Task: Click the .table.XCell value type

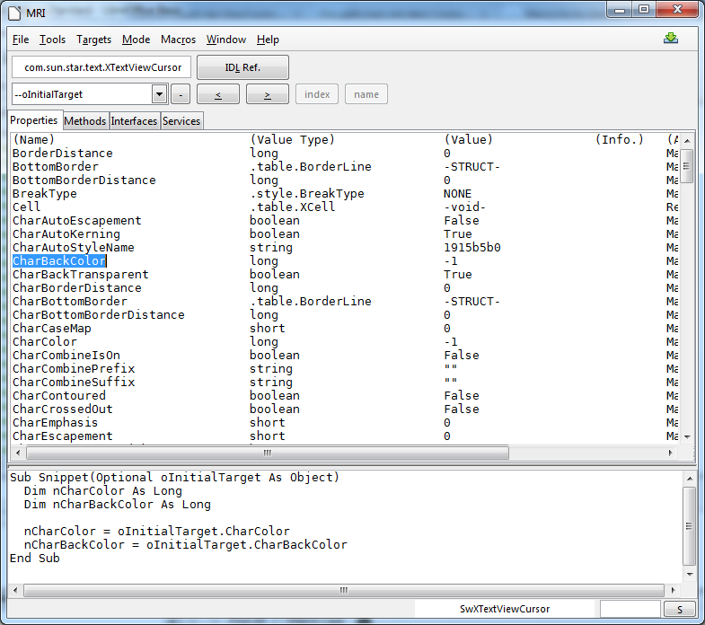Action: pos(293,207)
